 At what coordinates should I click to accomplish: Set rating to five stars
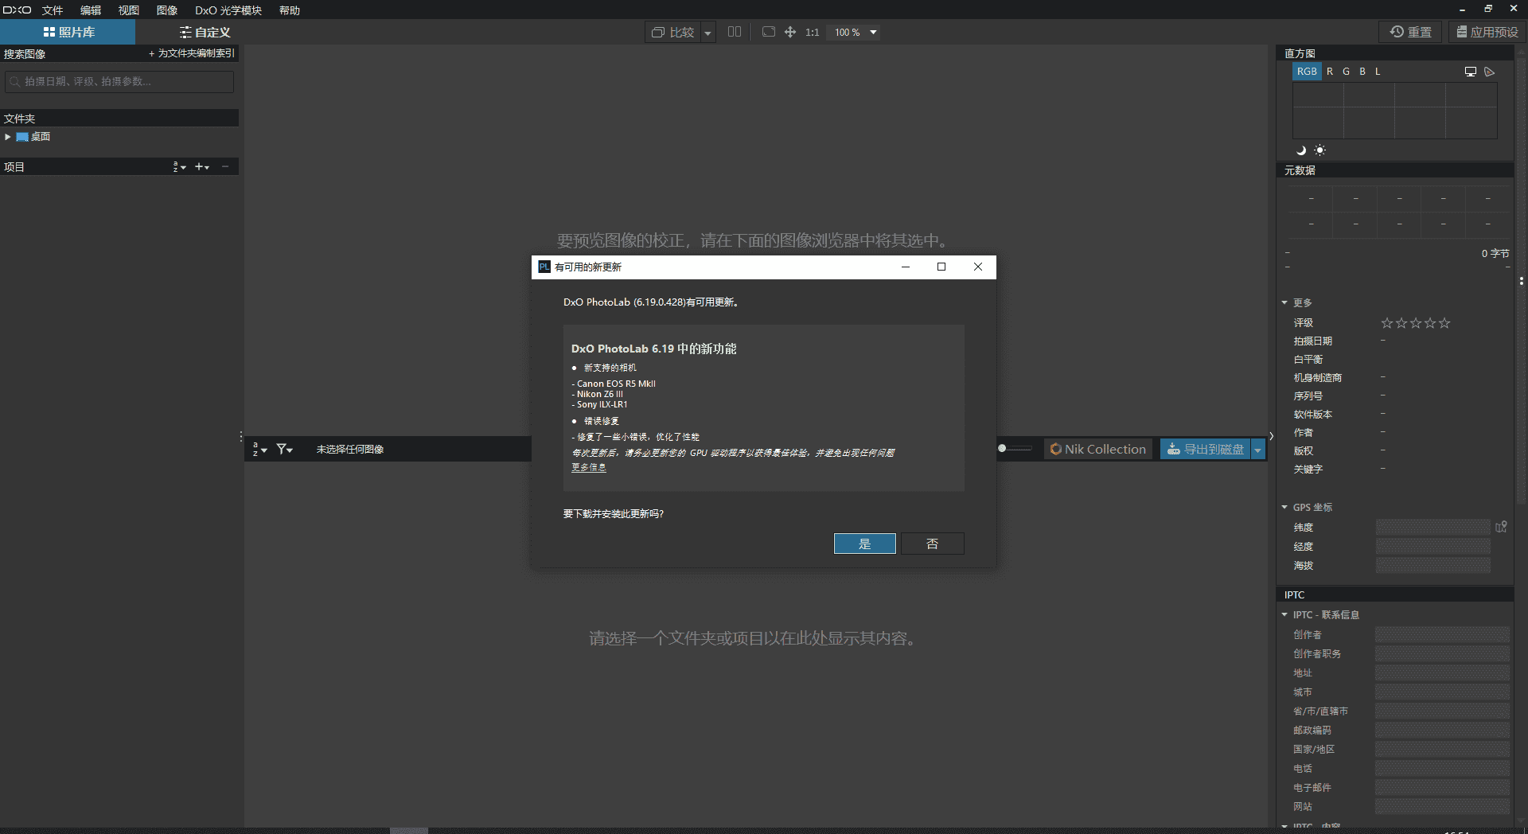point(1444,323)
